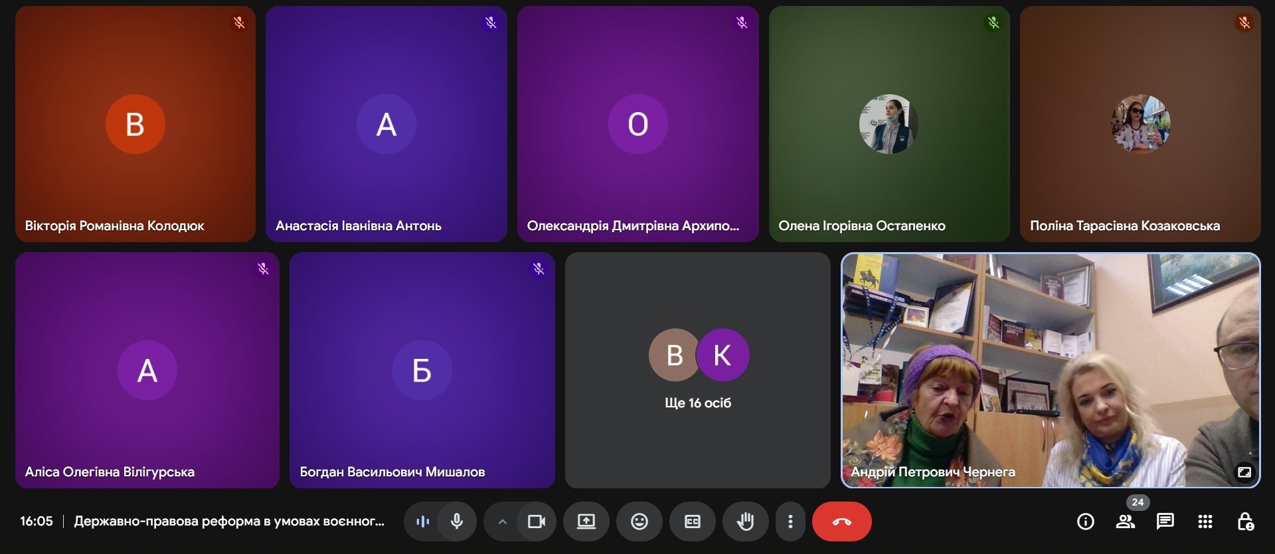Click the audio level indicator icon

tap(422, 521)
